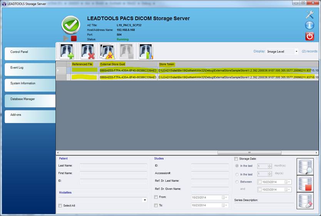The width and height of the screenshot is (321, 216).
Task: Select the first row's selector arrow cell
Action: click(x=61, y=70)
